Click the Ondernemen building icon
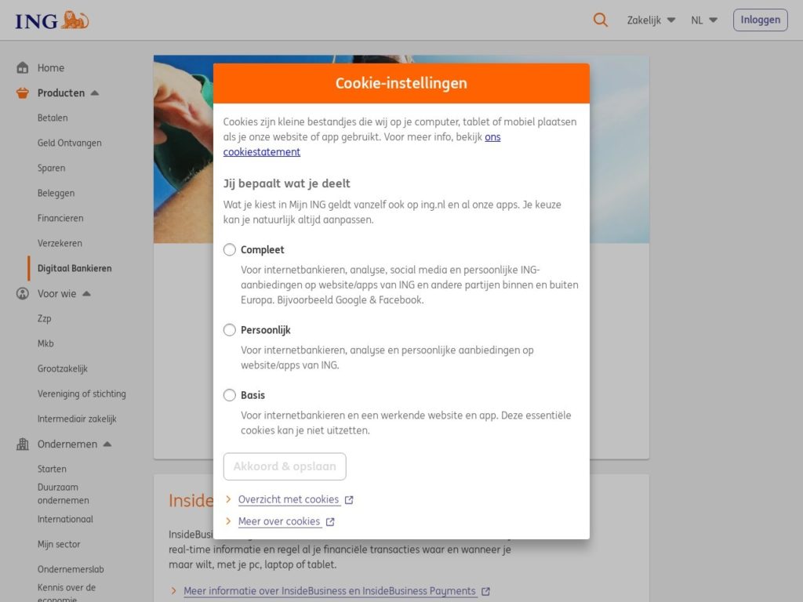803x602 pixels. click(x=23, y=444)
